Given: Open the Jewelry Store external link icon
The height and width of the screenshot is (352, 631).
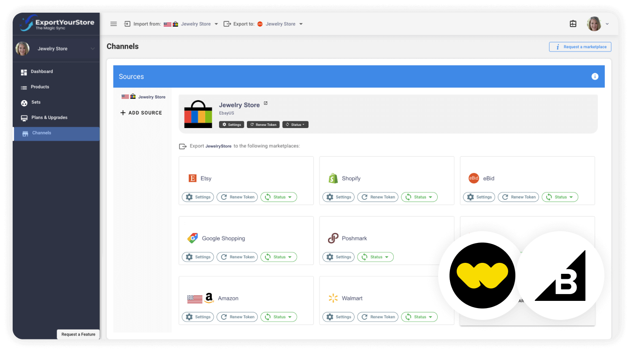Looking at the screenshot, I should pyautogui.click(x=265, y=103).
